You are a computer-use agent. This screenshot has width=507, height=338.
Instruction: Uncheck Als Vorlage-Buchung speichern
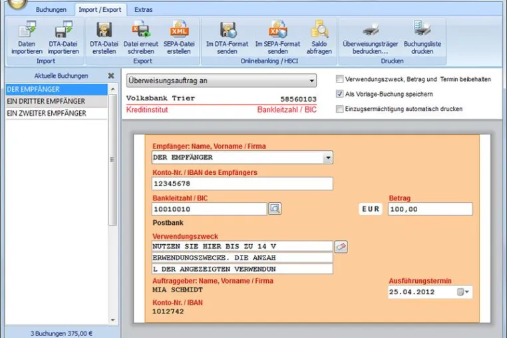[339, 94]
